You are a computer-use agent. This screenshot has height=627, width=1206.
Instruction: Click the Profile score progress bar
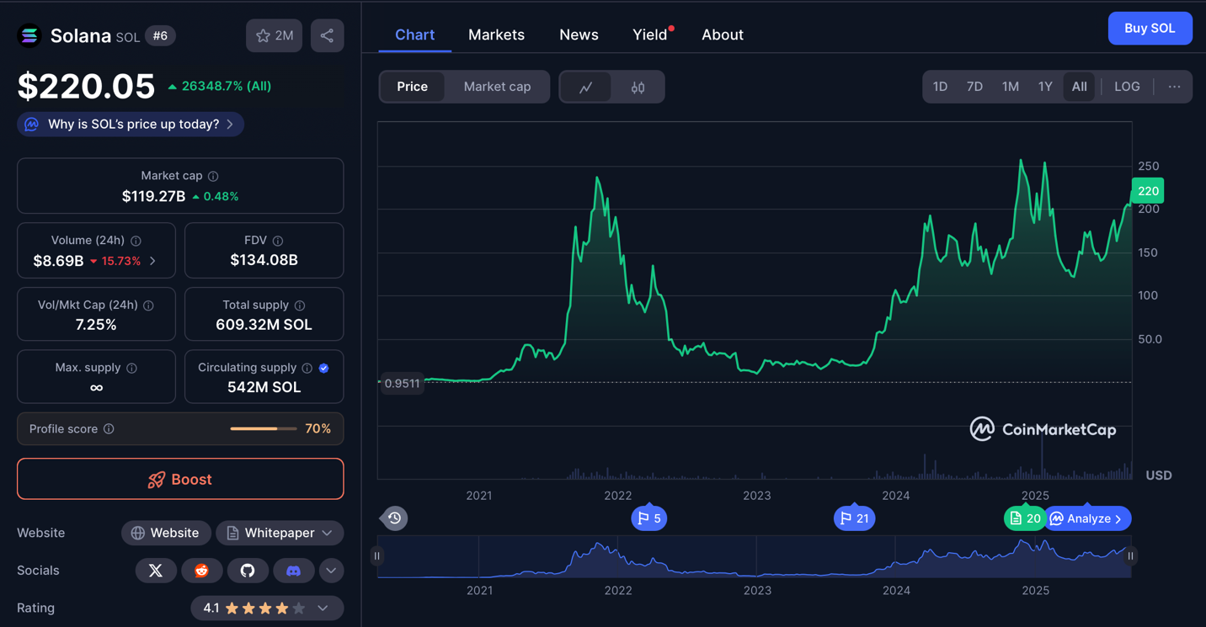[x=264, y=429]
